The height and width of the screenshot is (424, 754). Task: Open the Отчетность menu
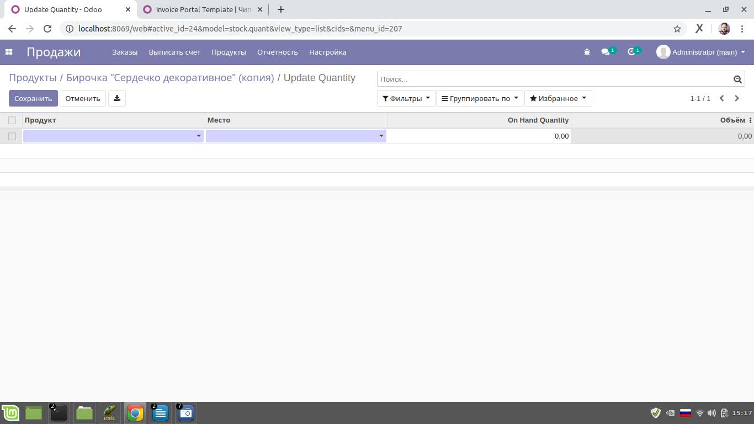(x=277, y=52)
